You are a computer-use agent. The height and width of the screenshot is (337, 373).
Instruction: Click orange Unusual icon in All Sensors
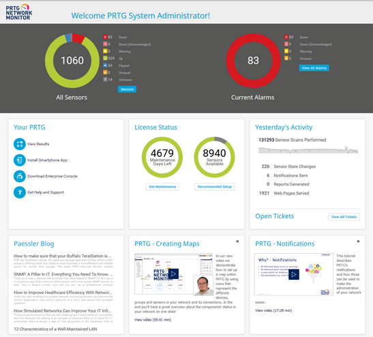(x=105, y=72)
